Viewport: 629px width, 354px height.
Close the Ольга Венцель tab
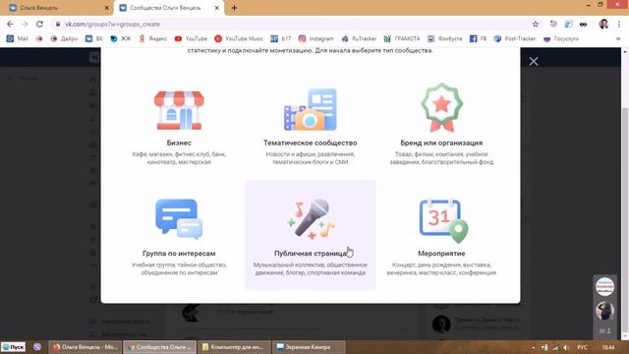coord(107,8)
